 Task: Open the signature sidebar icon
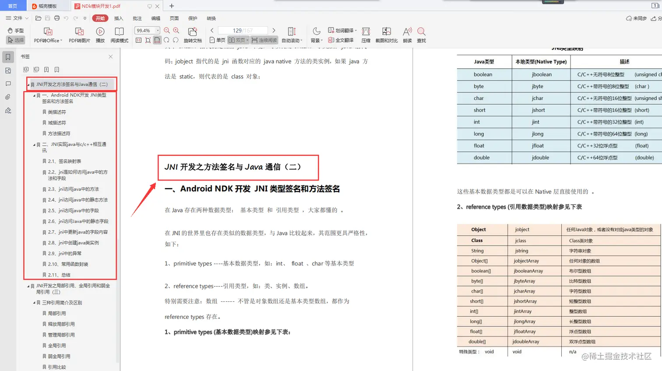pyautogui.click(x=8, y=111)
